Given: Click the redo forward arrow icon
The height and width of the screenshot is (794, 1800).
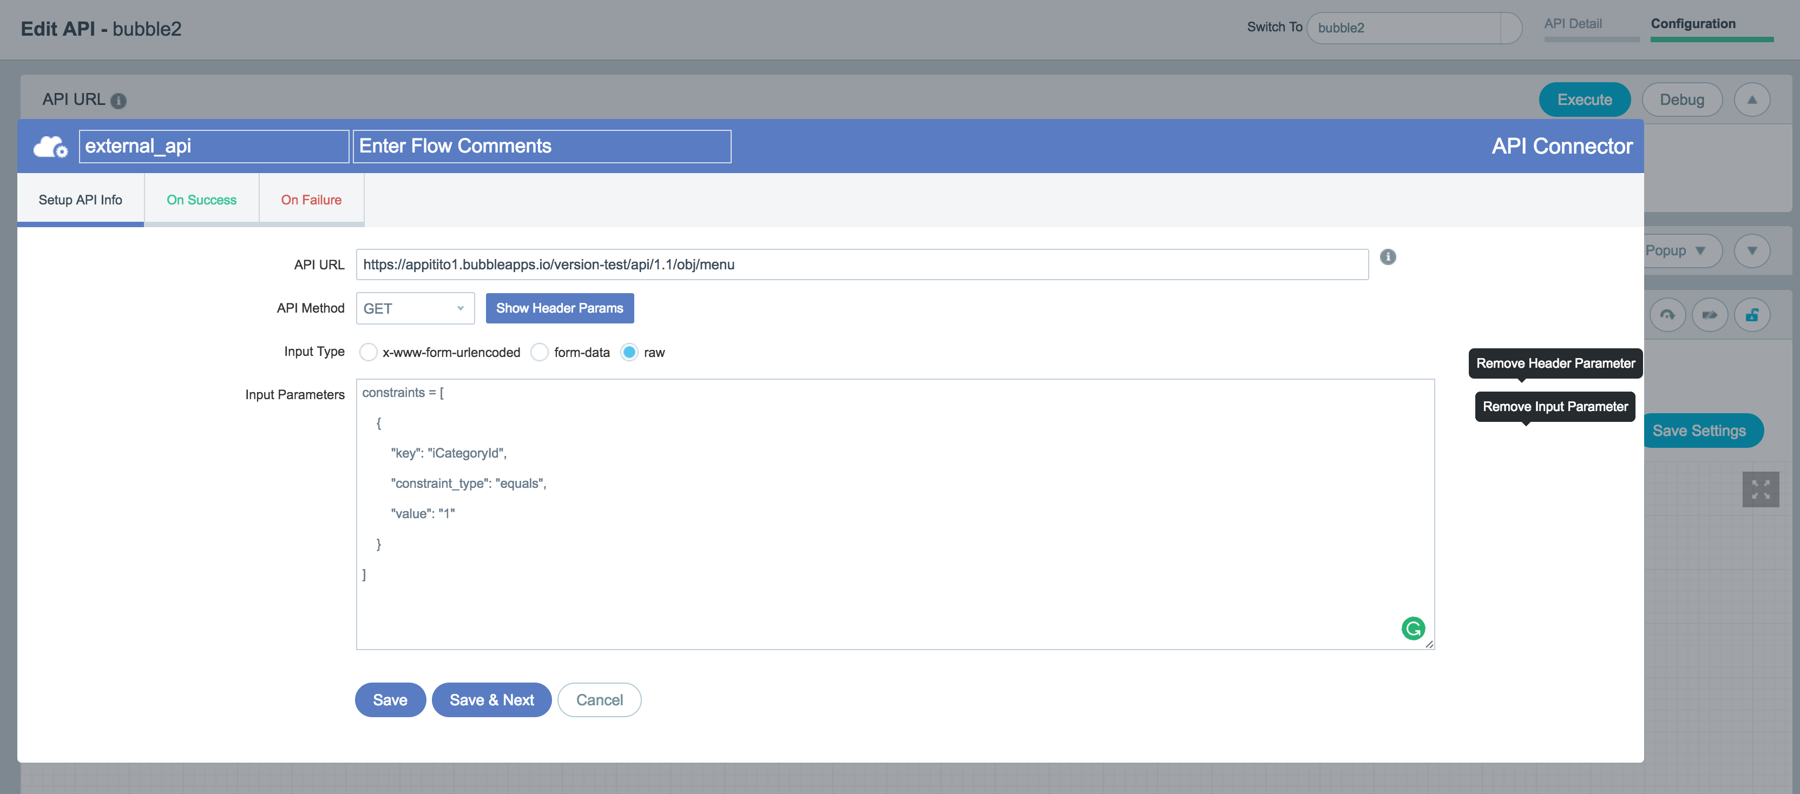Looking at the screenshot, I should [x=1710, y=316].
